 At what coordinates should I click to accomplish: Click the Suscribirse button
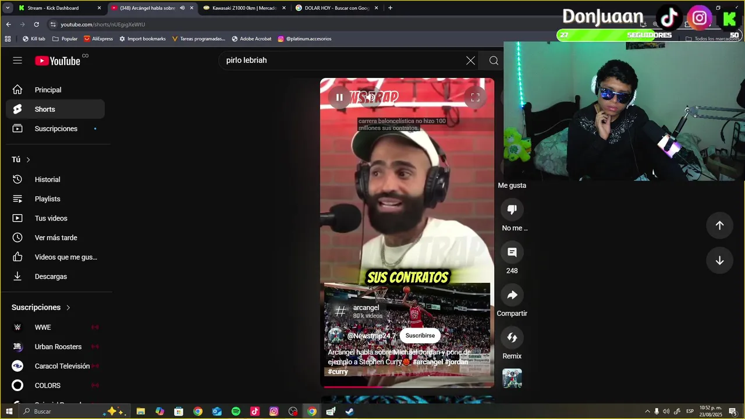click(x=420, y=336)
